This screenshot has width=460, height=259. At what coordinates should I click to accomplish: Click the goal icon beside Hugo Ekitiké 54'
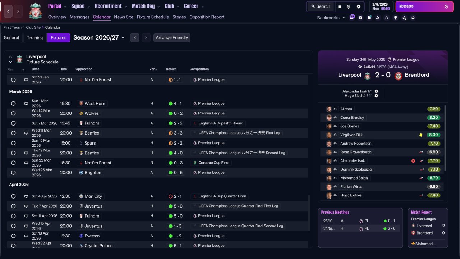376,96
